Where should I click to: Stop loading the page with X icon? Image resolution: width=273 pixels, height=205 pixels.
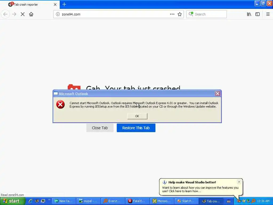[x=23, y=14]
